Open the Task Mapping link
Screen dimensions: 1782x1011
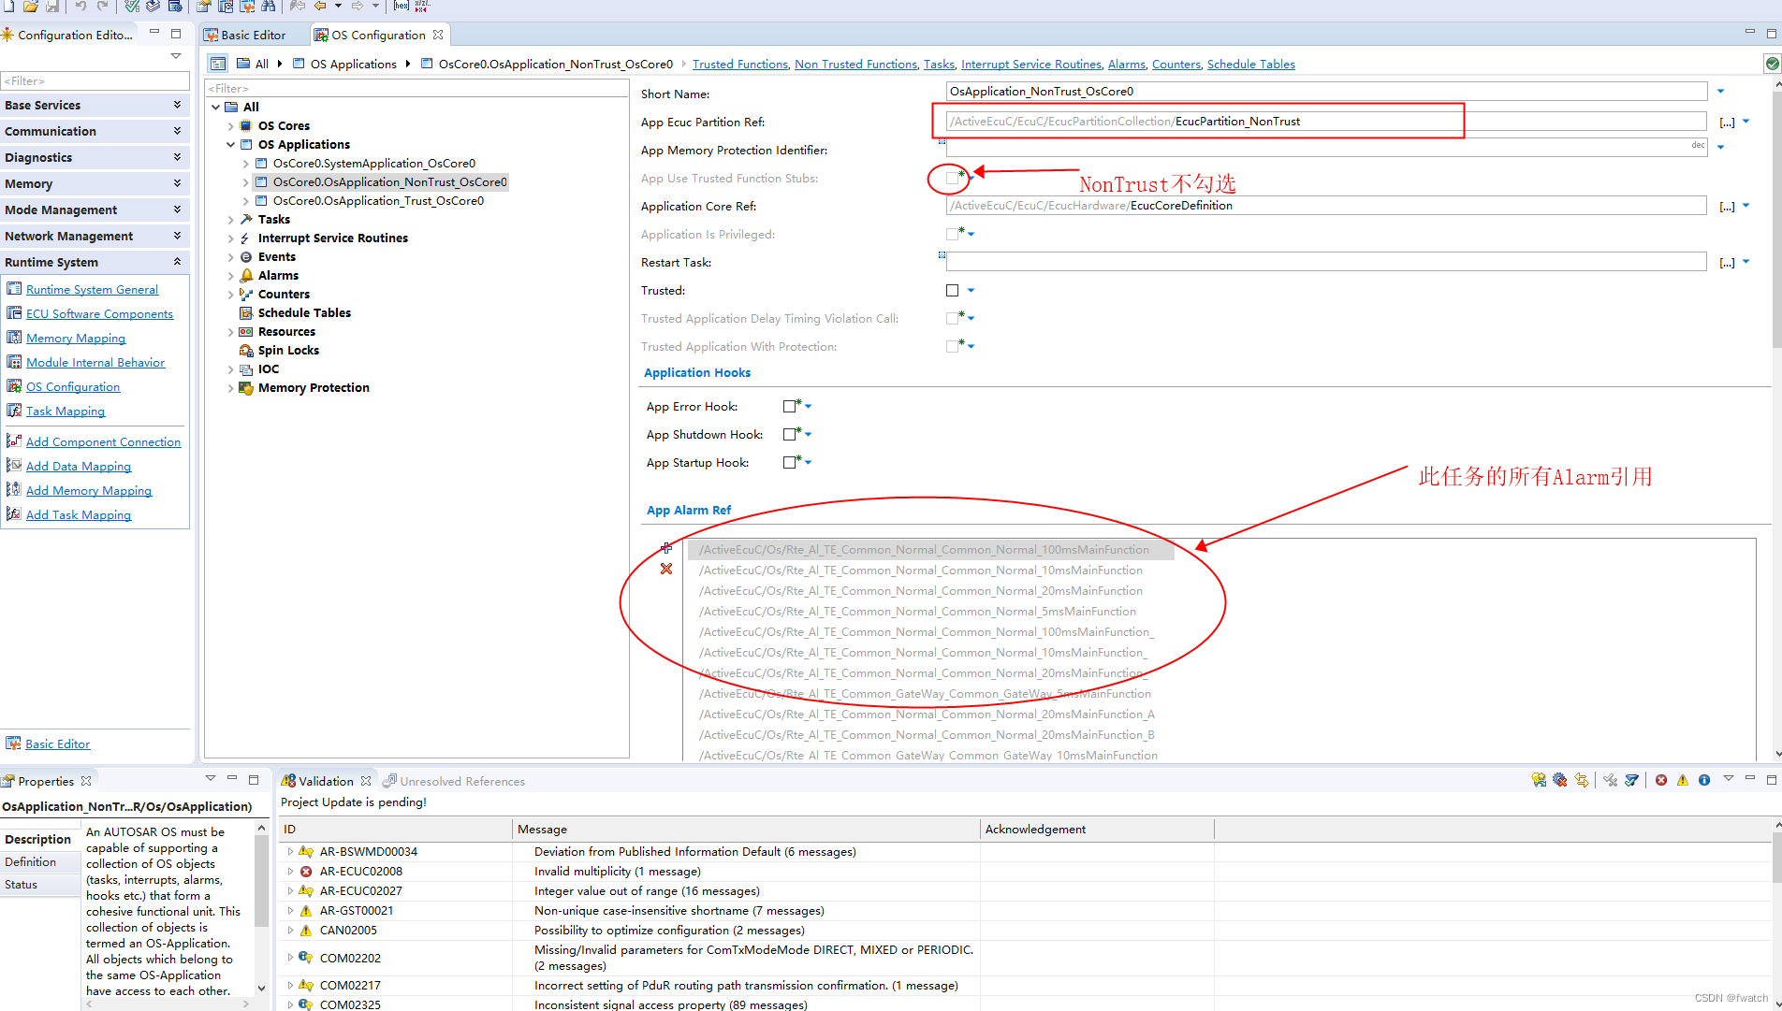tap(66, 411)
